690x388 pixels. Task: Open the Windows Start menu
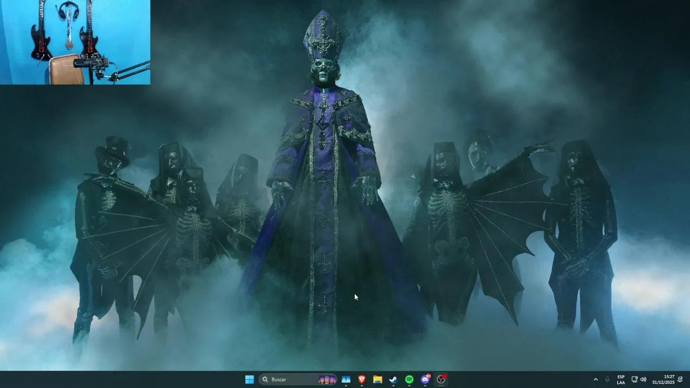coord(250,379)
